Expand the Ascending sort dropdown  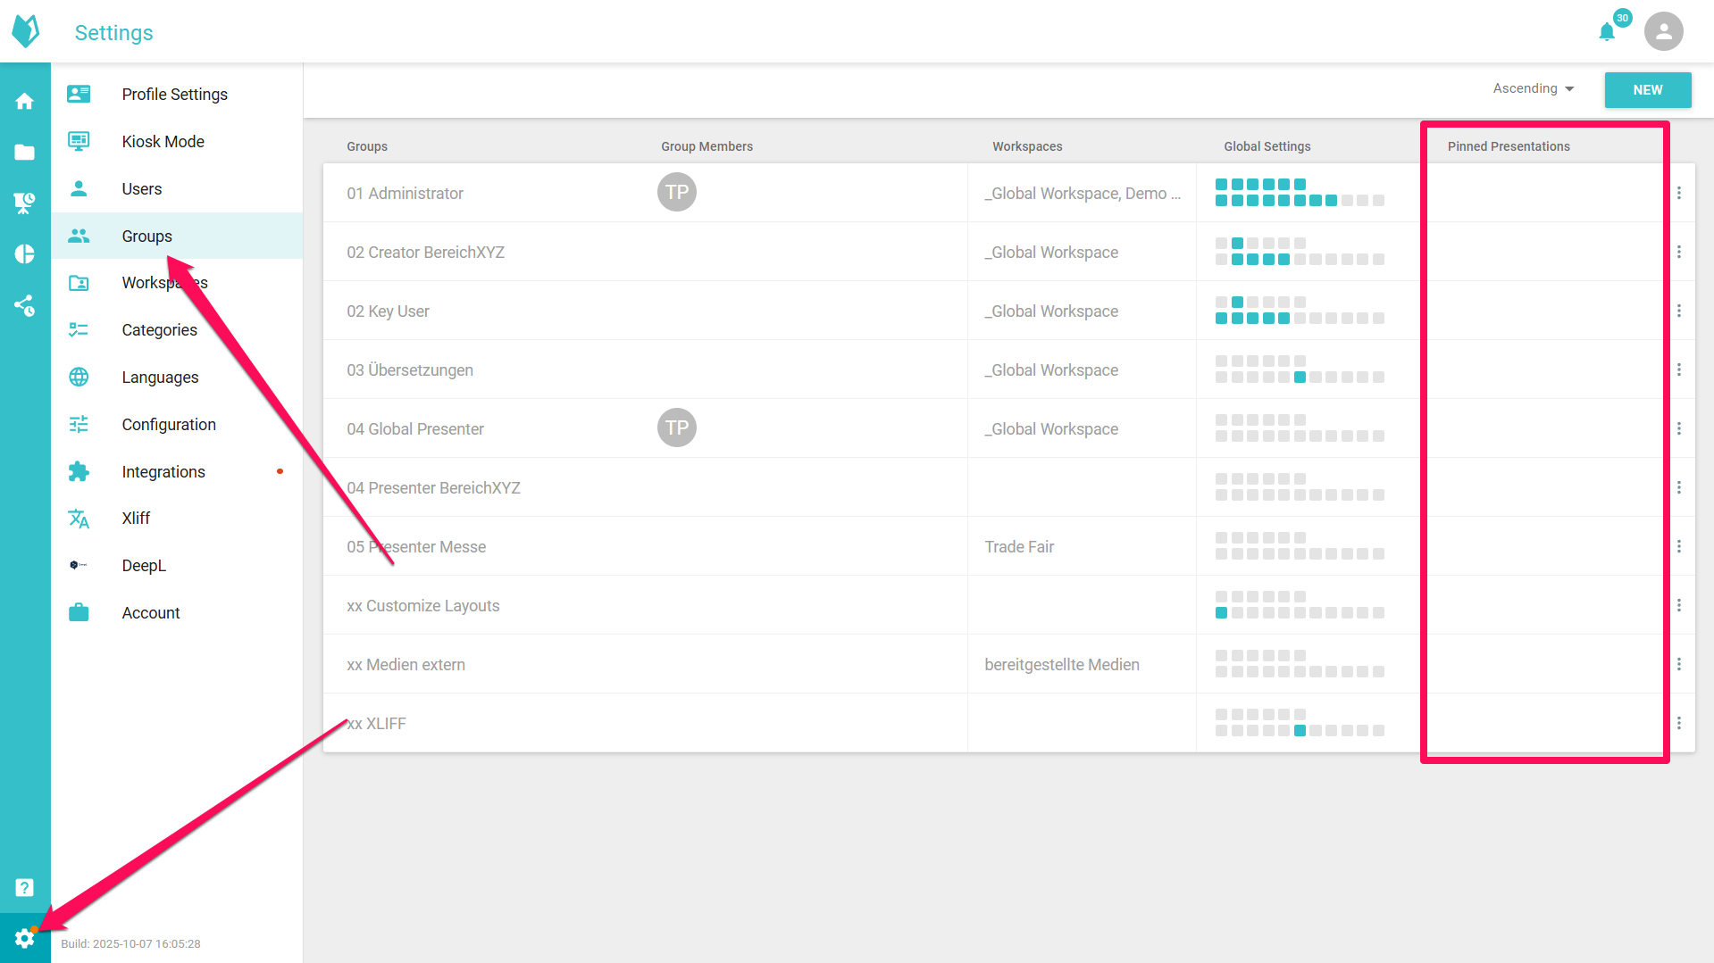[1533, 88]
